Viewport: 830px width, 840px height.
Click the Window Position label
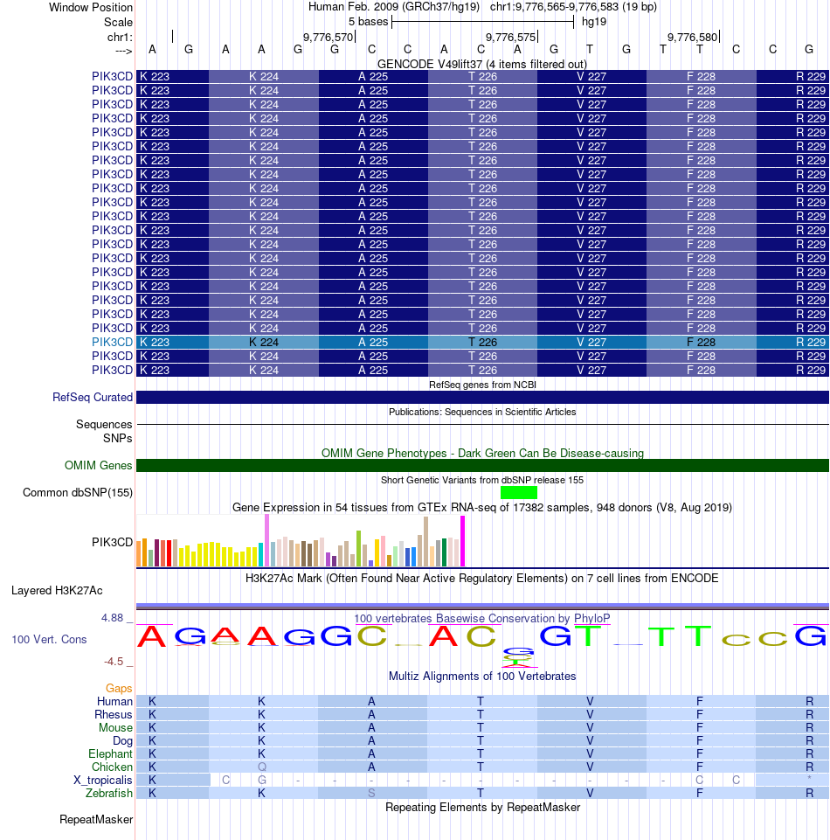[91, 8]
